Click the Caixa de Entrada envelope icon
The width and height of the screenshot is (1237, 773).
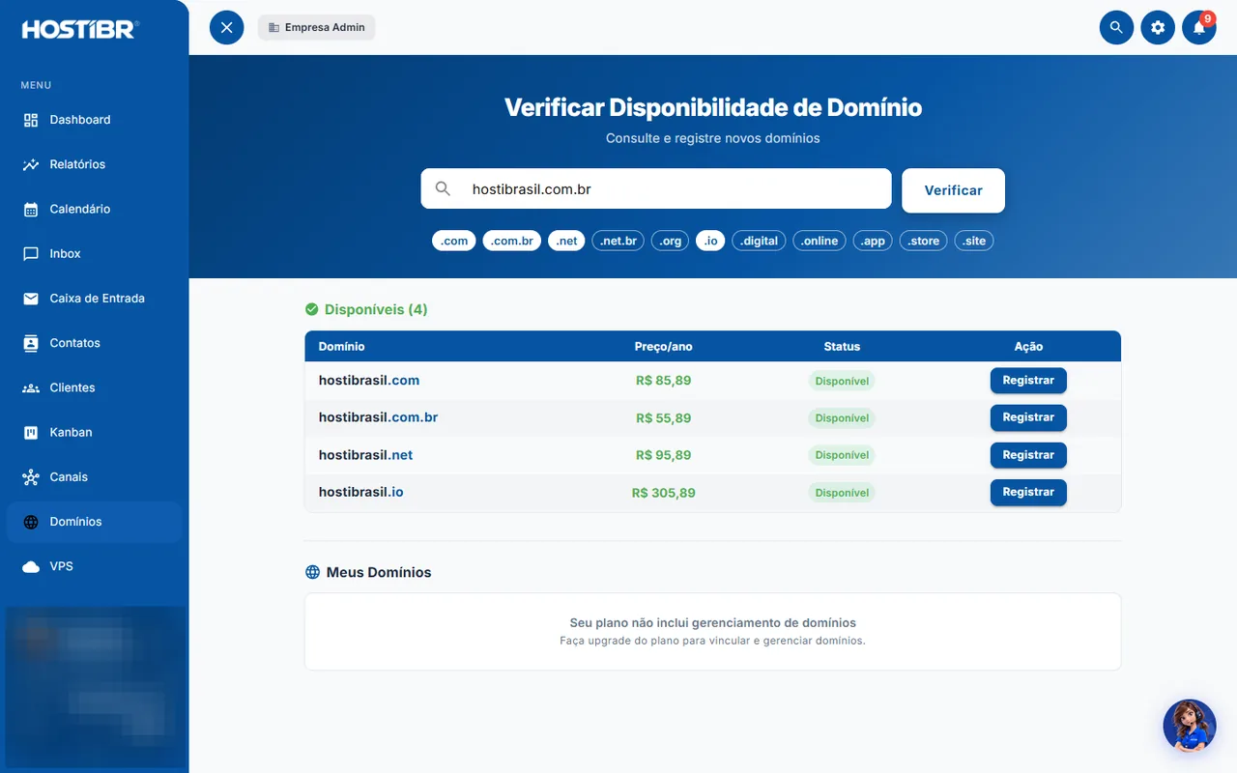(31, 299)
